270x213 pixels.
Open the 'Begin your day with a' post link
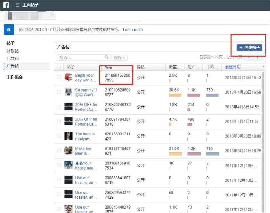(x=86, y=78)
